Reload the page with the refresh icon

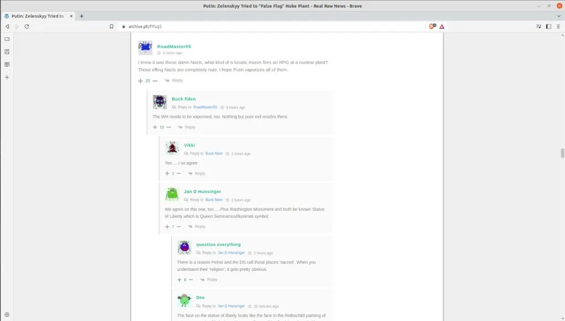(x=26, y=26)
